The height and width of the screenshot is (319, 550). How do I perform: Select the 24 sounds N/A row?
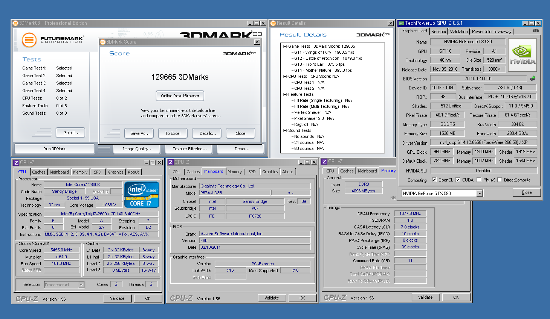pos(309,143)
